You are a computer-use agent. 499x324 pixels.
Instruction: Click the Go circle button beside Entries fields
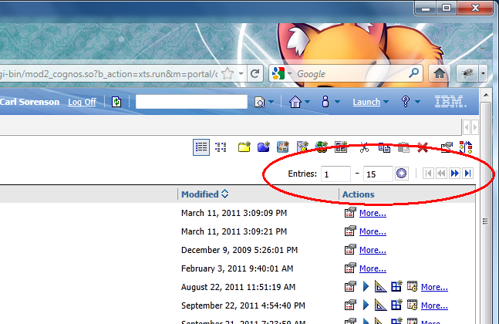click(x=401, y=174)
